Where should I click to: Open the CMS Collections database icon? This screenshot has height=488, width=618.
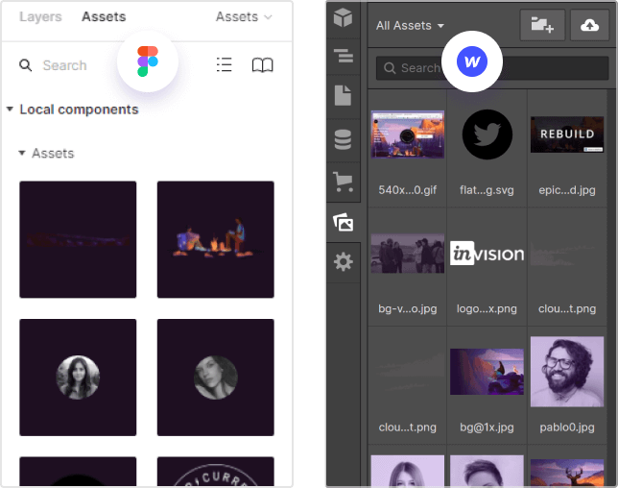tap(343, 139)
